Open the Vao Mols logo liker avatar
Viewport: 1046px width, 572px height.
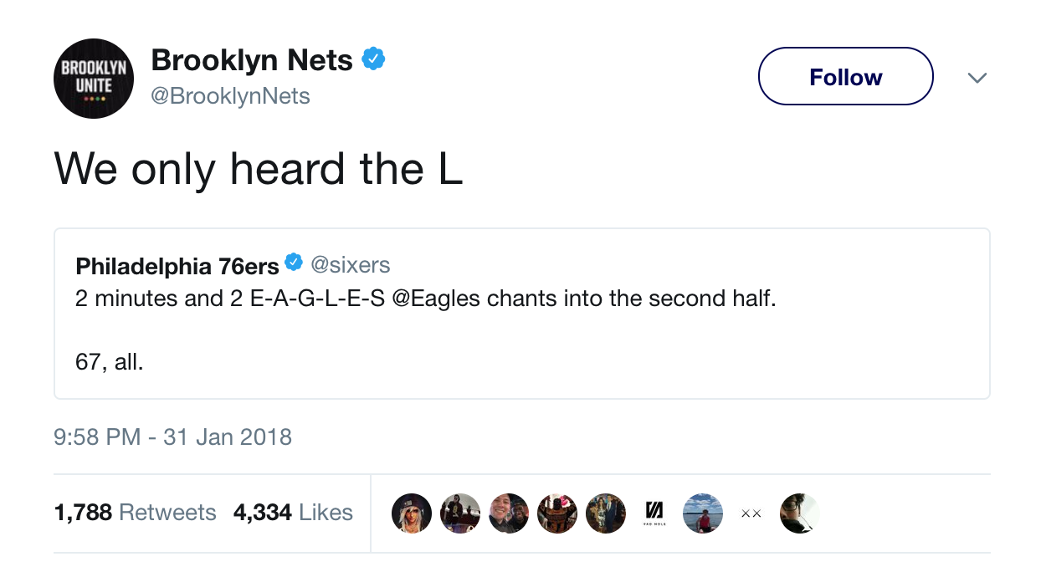654,513
